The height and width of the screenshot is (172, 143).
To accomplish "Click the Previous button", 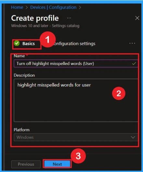I will click(x=26, y=164).
